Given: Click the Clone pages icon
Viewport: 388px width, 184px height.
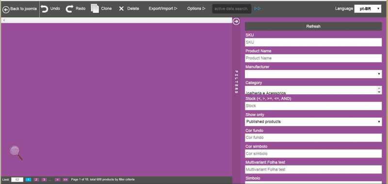Looking at the screenshot, I should coord(95,9).
